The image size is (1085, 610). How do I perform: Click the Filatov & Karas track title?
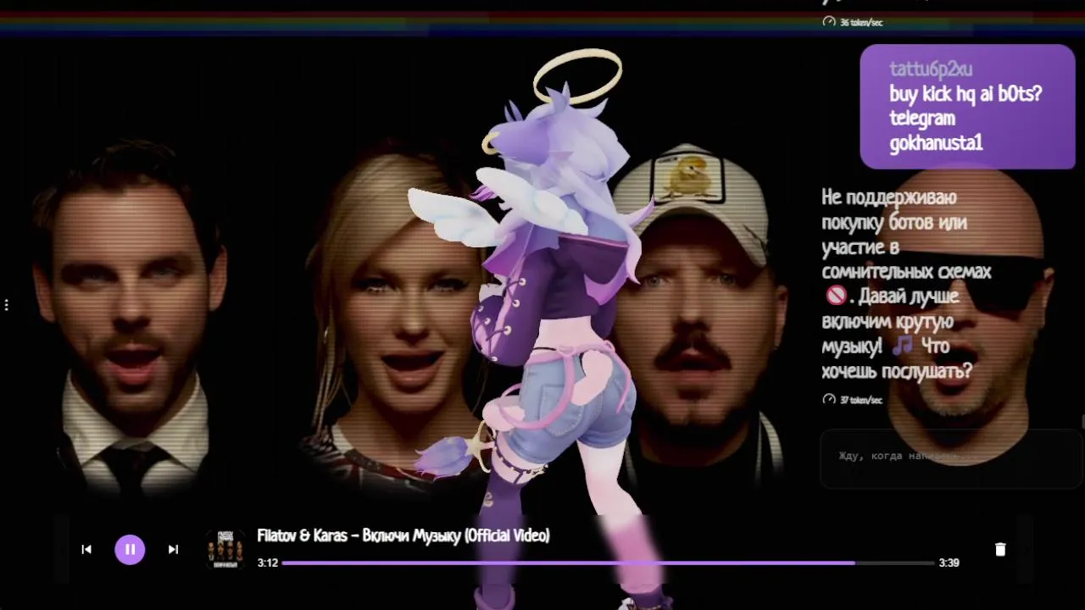click(403, 535)
